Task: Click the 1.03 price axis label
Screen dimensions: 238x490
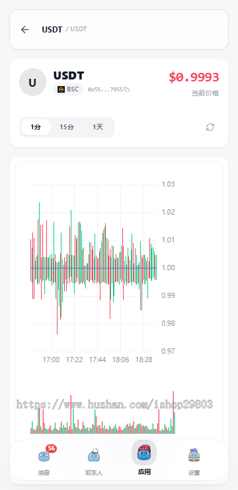Action: coord(169,184)
